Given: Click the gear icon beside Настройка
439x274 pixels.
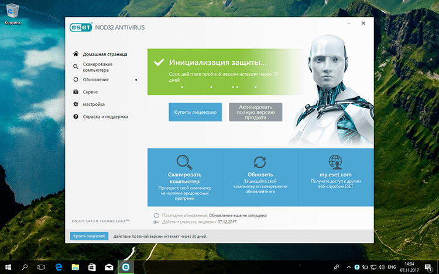Looking at the screenshot, I should click(76, 104).
